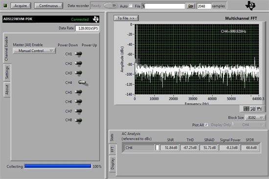This screenshot has height=179, width=269.
Task: Click the SFDR value 68.6dB
Action: pos(250,148)
